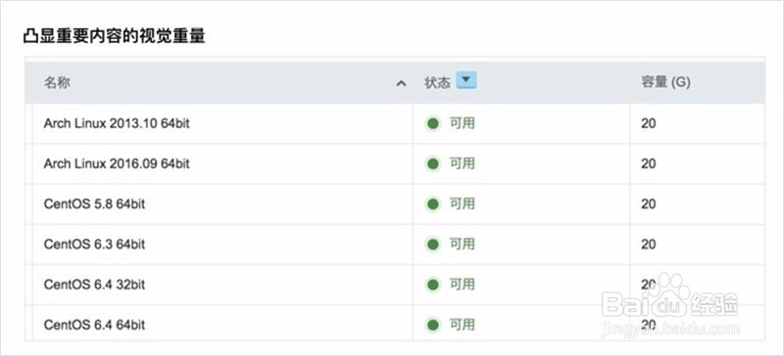Click the 可用 status text for CentOS 5.8

(x=462, y=203)
